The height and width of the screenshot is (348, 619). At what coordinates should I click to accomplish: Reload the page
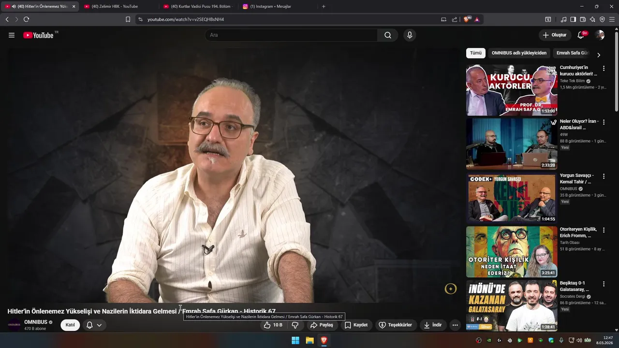(26, 19)
